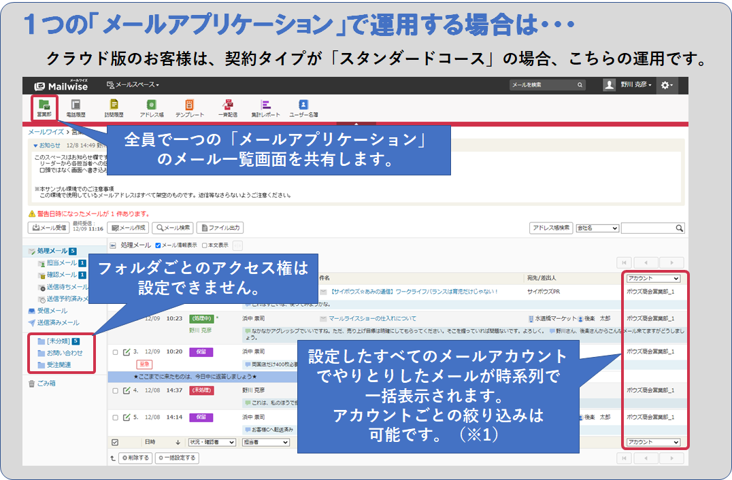Enable the 本文表示 checkbox
Image resolution: width=732 pixels, height=480 pixels.
205,245
